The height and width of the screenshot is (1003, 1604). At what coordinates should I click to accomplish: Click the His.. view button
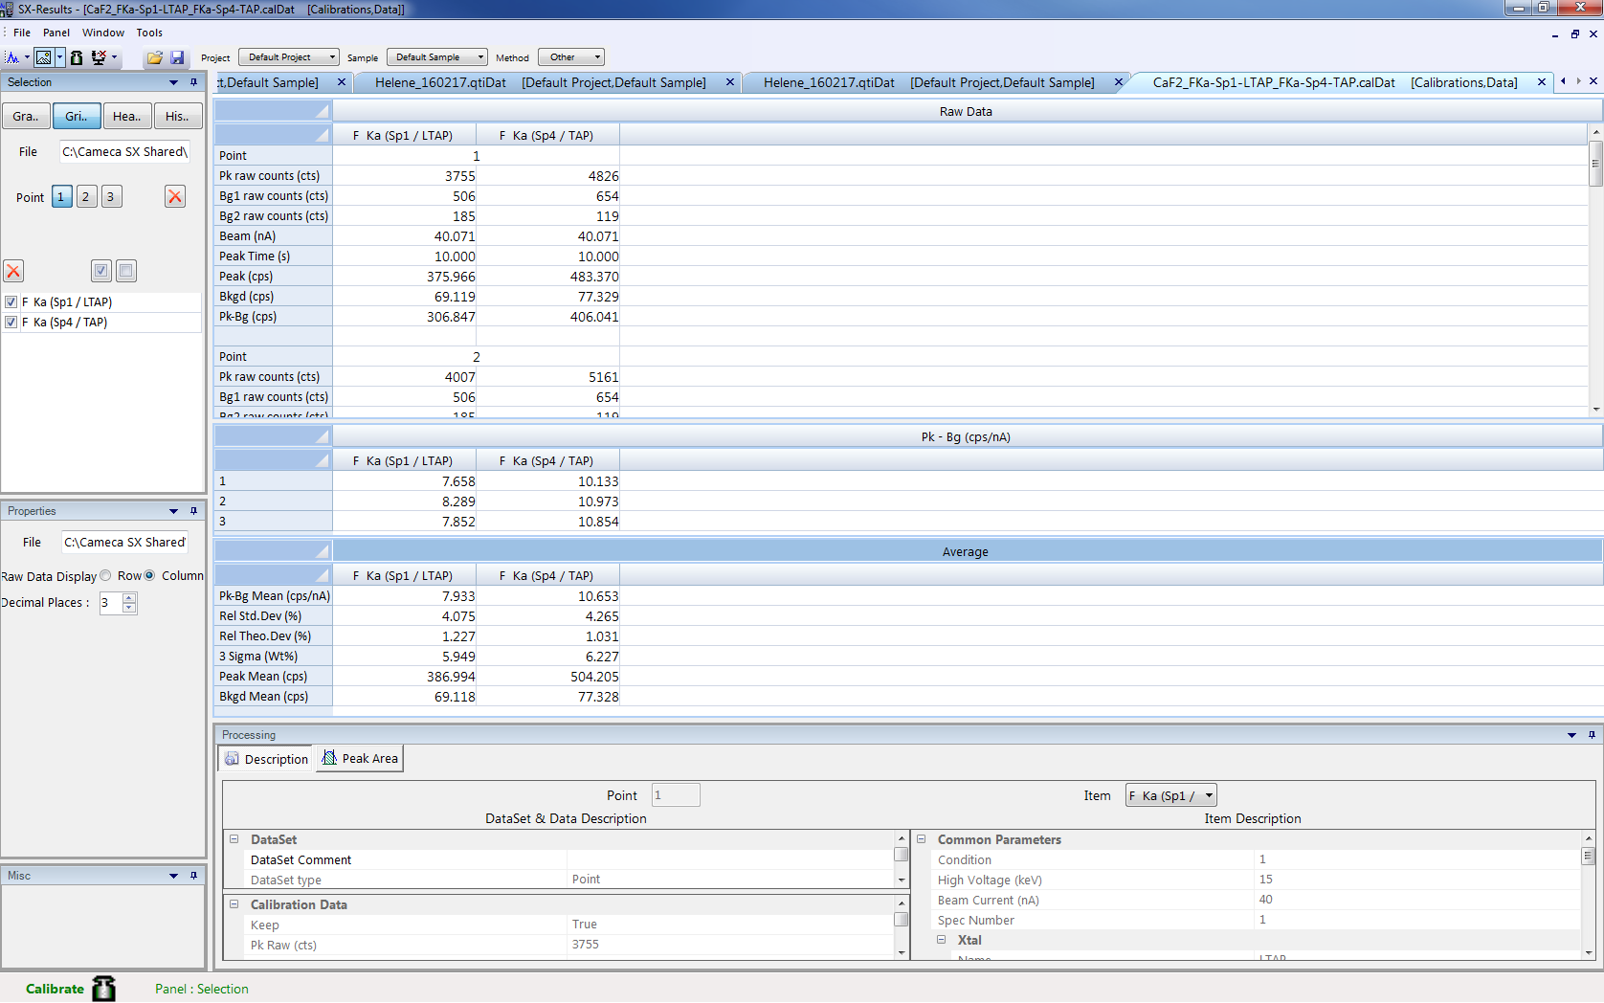pyautogui.click(x=177, y=117)
